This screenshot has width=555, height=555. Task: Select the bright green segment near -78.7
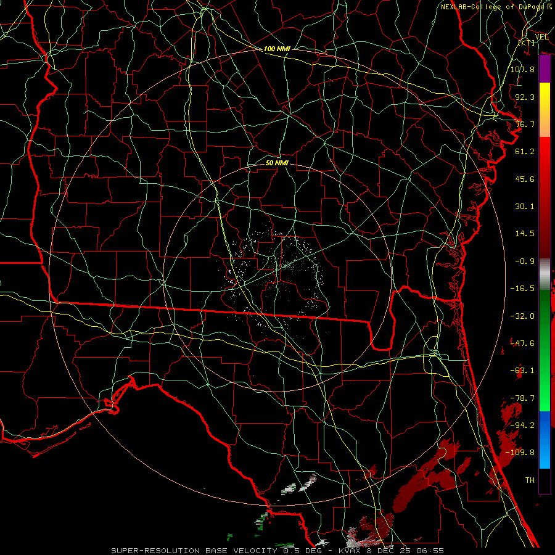pyautogui.click(x=545, y=397)
